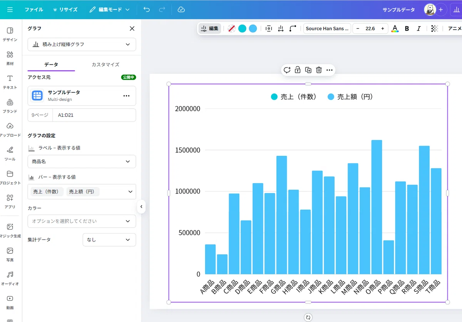Viewport: 462px width, 322px height.
Task: Toggle bold text formatting
Action: 407,28
